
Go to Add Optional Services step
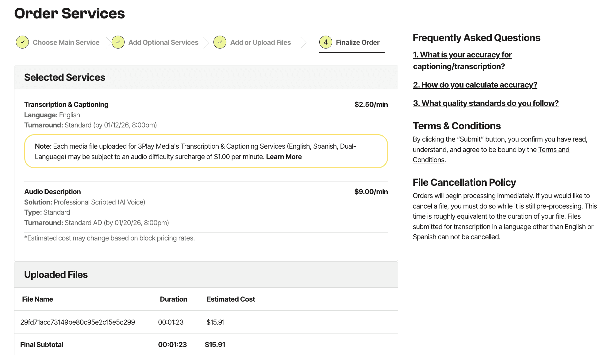coord(163,42)
